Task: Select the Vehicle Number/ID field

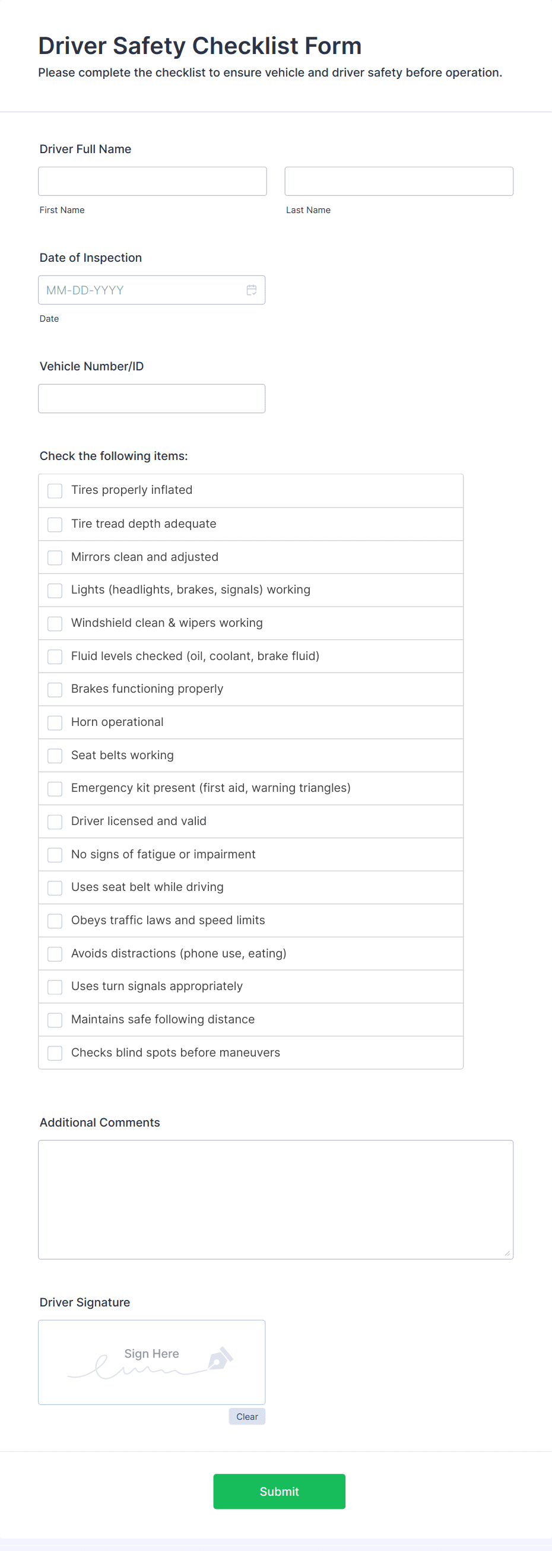Action: pyautogui.click(x=152, y=398)
